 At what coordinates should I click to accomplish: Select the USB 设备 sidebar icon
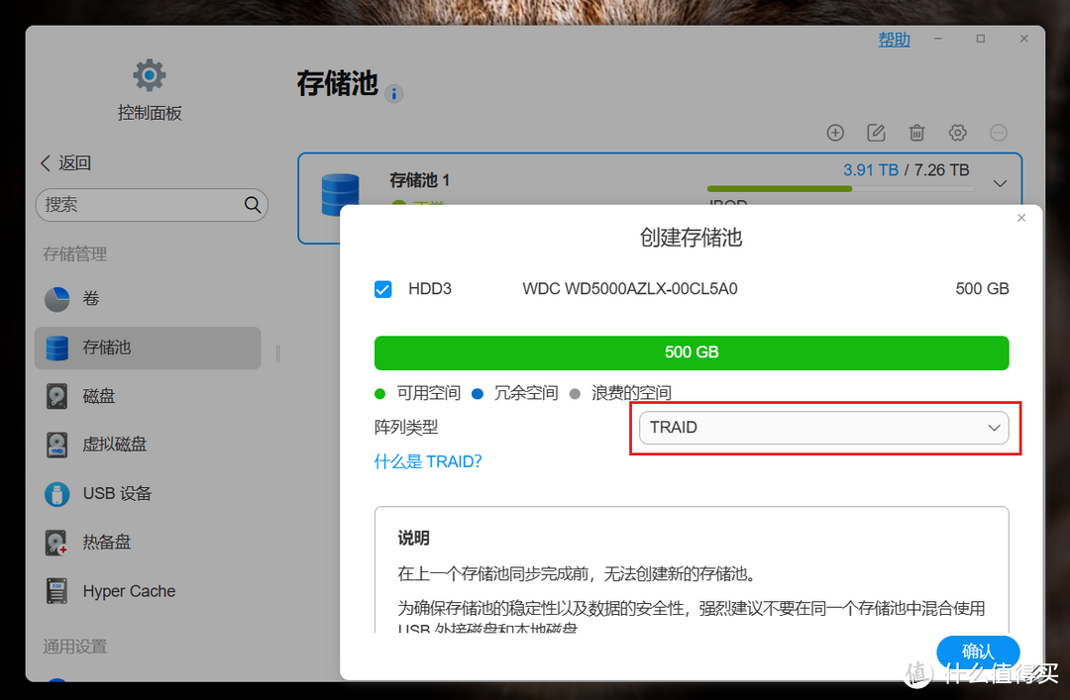pyautogui.click(x=56, y=493)
